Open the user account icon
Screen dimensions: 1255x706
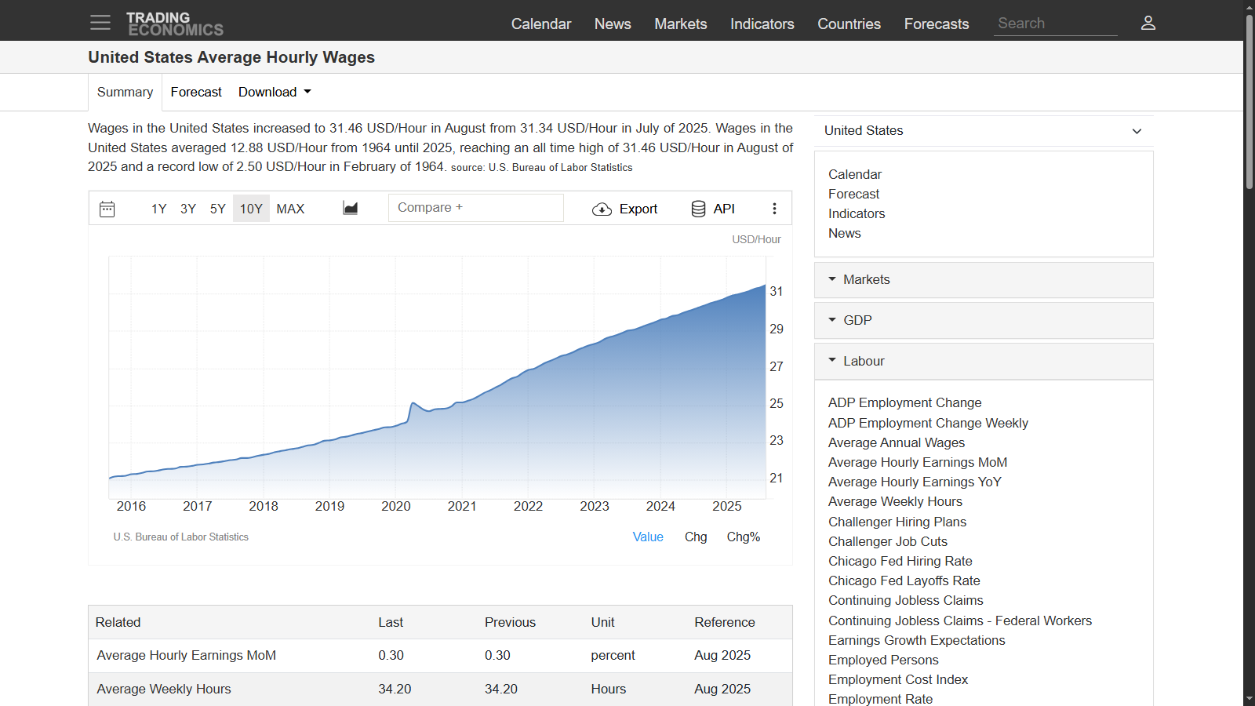point(1148,23)
